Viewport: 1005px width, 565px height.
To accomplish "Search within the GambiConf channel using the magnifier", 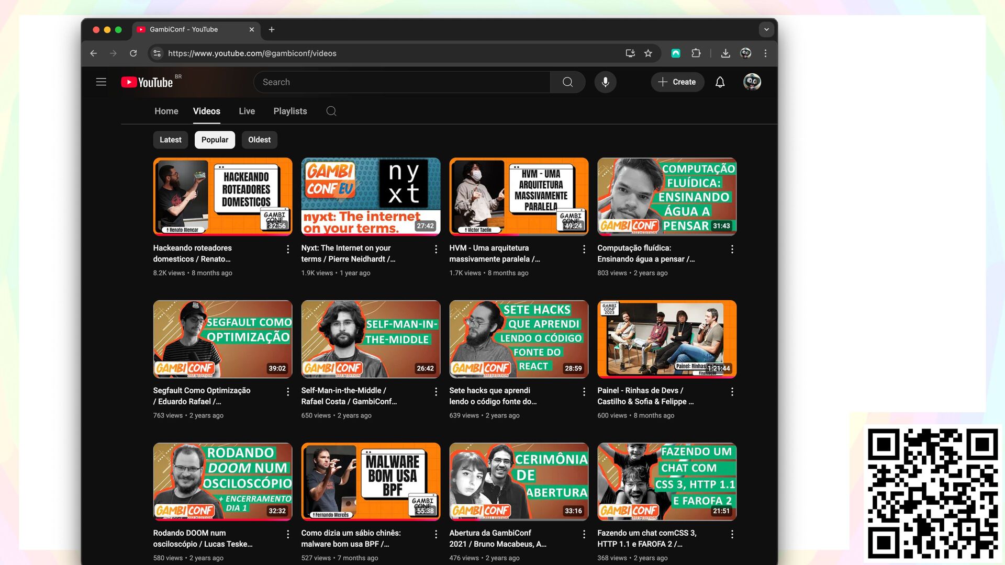I will click(331, 111).
